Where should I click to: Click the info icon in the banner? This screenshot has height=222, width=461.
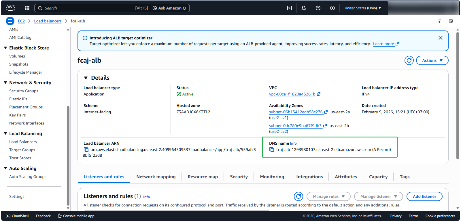tap(85, 38)
